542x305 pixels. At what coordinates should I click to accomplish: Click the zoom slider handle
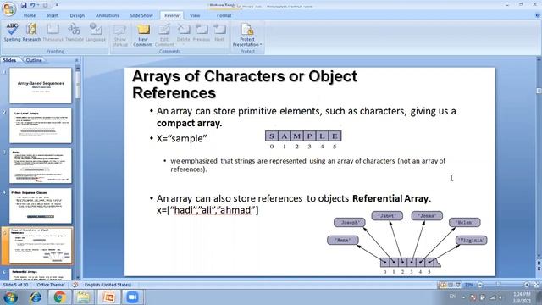click(x=498, y=285)
